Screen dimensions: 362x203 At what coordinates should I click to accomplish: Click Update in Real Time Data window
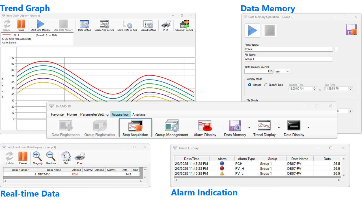[9, 158]
